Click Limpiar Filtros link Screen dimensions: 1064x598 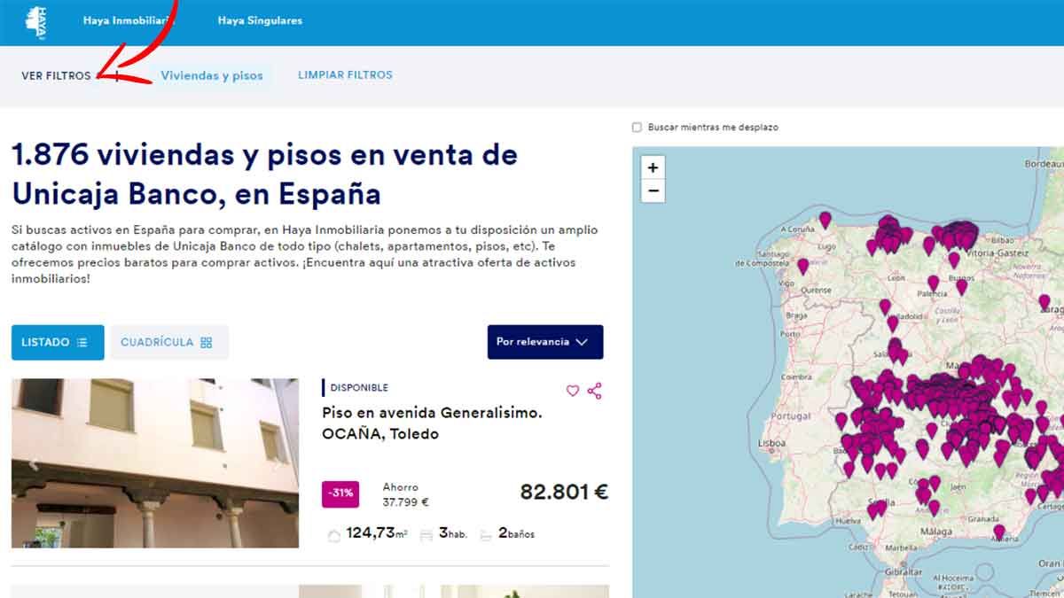[345, 75]
